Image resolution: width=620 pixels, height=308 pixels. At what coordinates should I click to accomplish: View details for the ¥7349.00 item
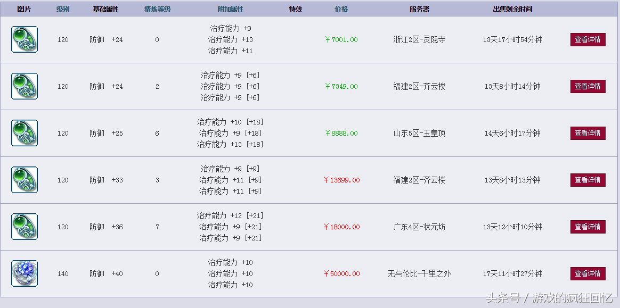coord(588,87)
